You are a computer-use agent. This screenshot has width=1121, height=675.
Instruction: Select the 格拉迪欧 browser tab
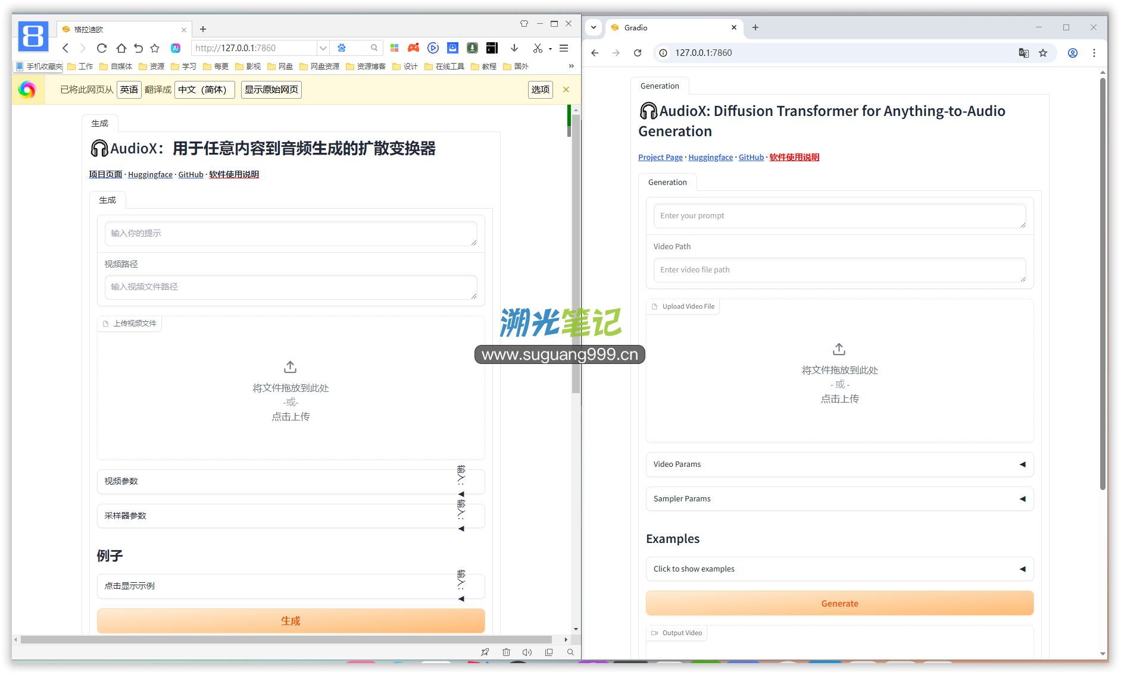tap(124, 29)
